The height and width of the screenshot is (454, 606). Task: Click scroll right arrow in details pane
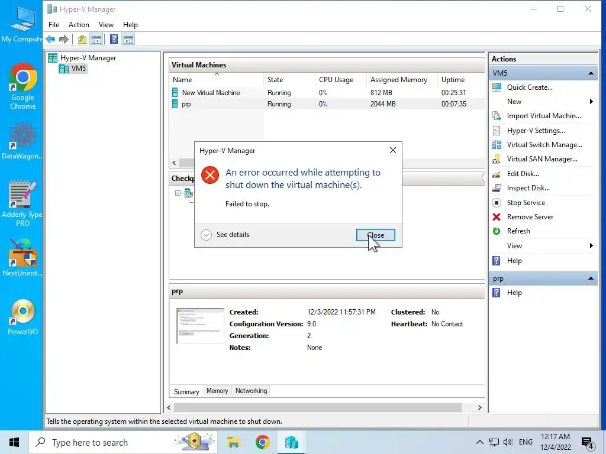(x=479, y=408)
